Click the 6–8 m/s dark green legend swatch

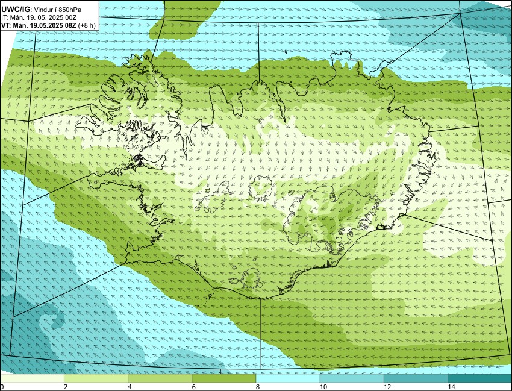coord(223,378)
